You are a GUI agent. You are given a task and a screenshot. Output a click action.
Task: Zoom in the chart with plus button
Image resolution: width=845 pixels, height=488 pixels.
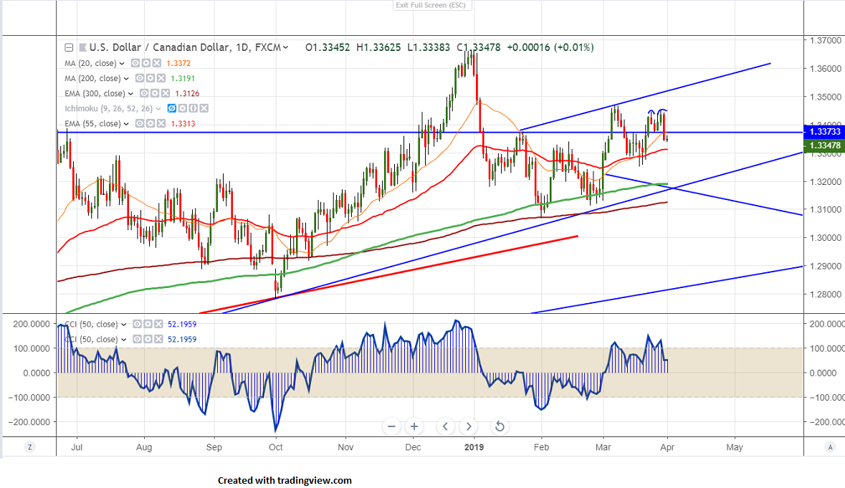point(414,426)
